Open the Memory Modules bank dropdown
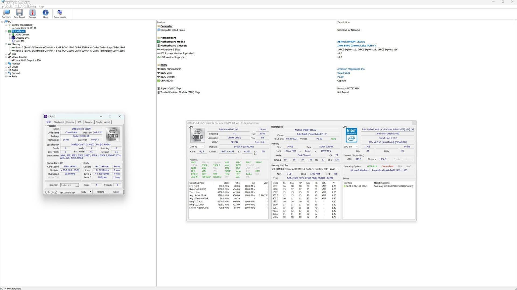This screenshot has width=517, height=290. (x=305, y=169)
